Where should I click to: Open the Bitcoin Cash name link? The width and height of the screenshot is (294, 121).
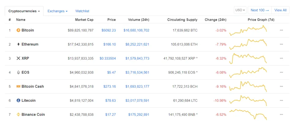(33, 87)
